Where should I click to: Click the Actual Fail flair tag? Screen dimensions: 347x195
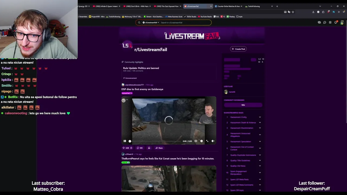[127, 93]
